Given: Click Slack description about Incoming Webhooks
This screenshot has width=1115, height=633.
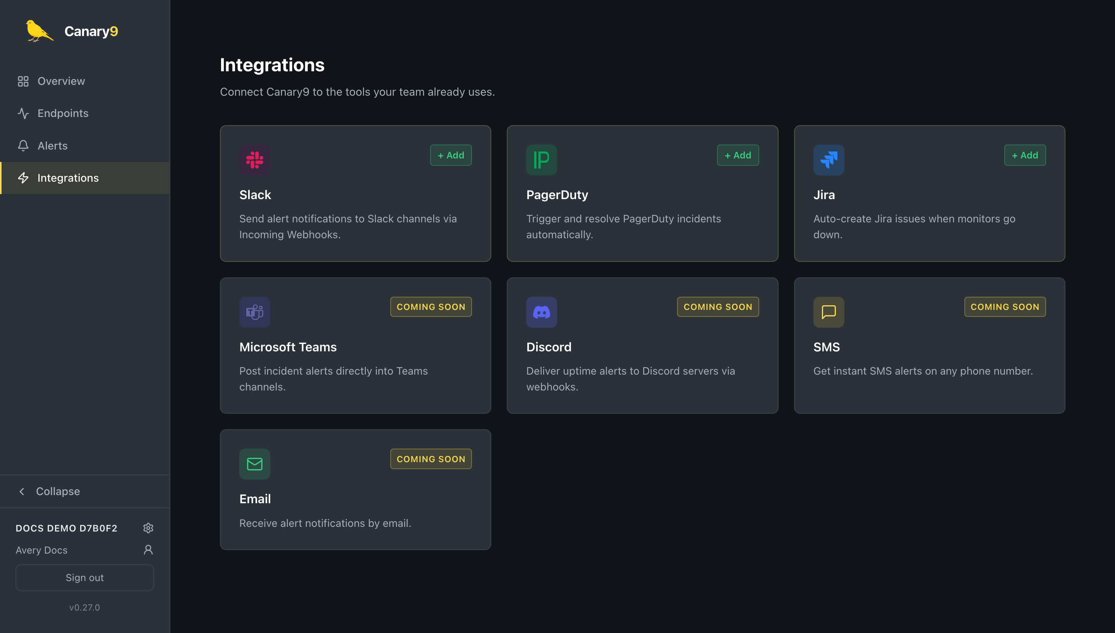Looking at the screenshot, I should coord(348,227).
